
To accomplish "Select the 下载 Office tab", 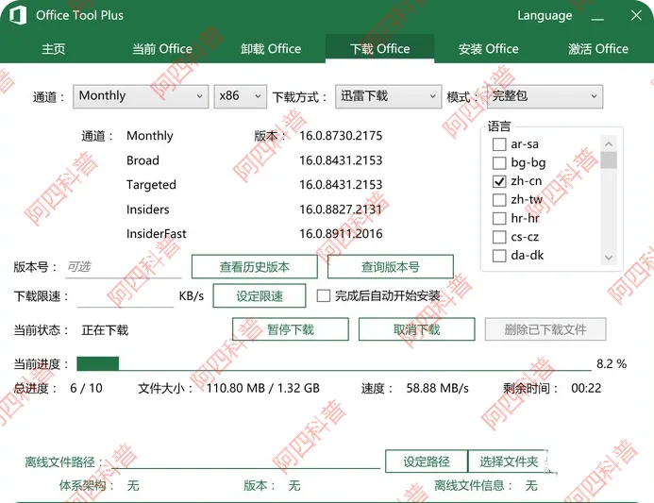I will pos(379,49).
